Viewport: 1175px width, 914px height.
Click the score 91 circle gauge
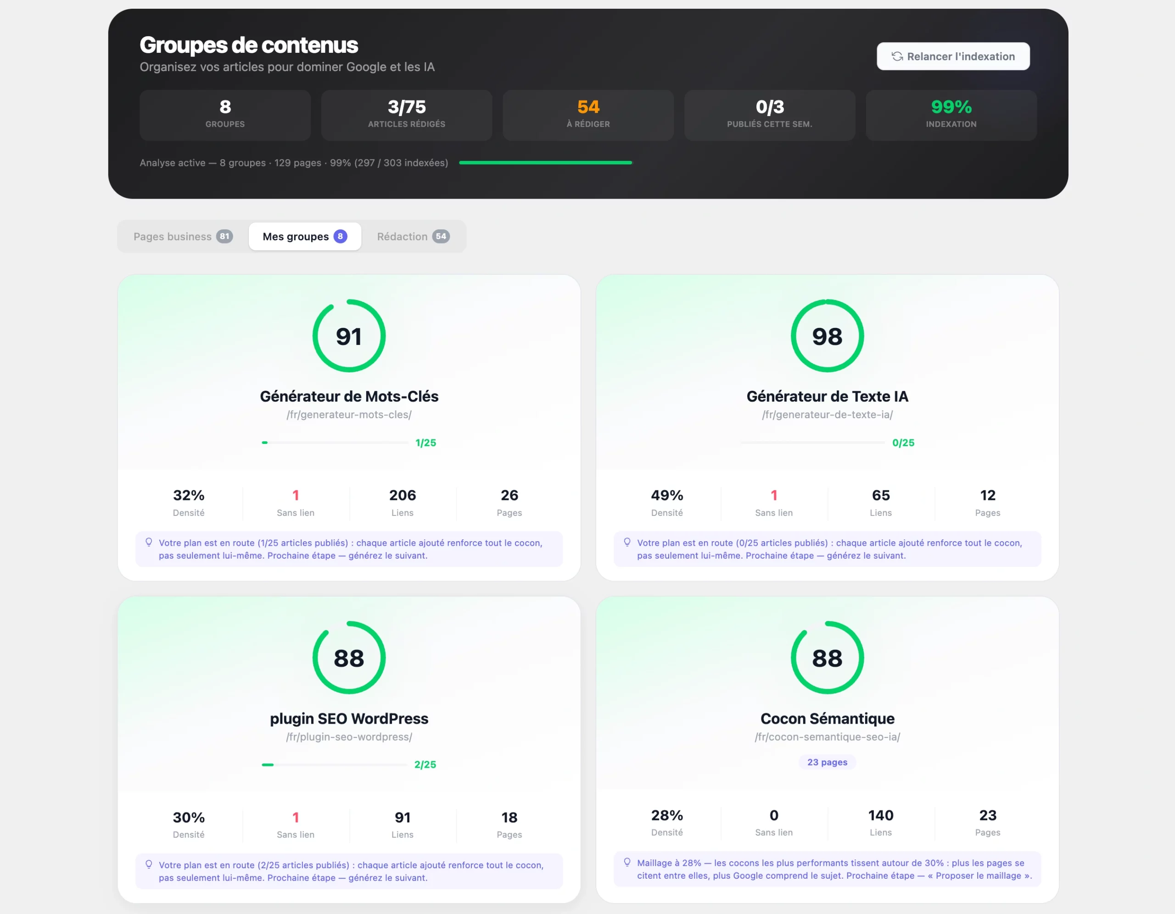pos(349,336)
